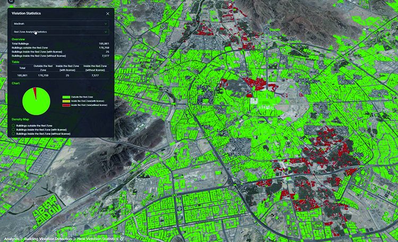Close the Violation Statistics panel
This screenshot has height=242, width=398.
108,14
